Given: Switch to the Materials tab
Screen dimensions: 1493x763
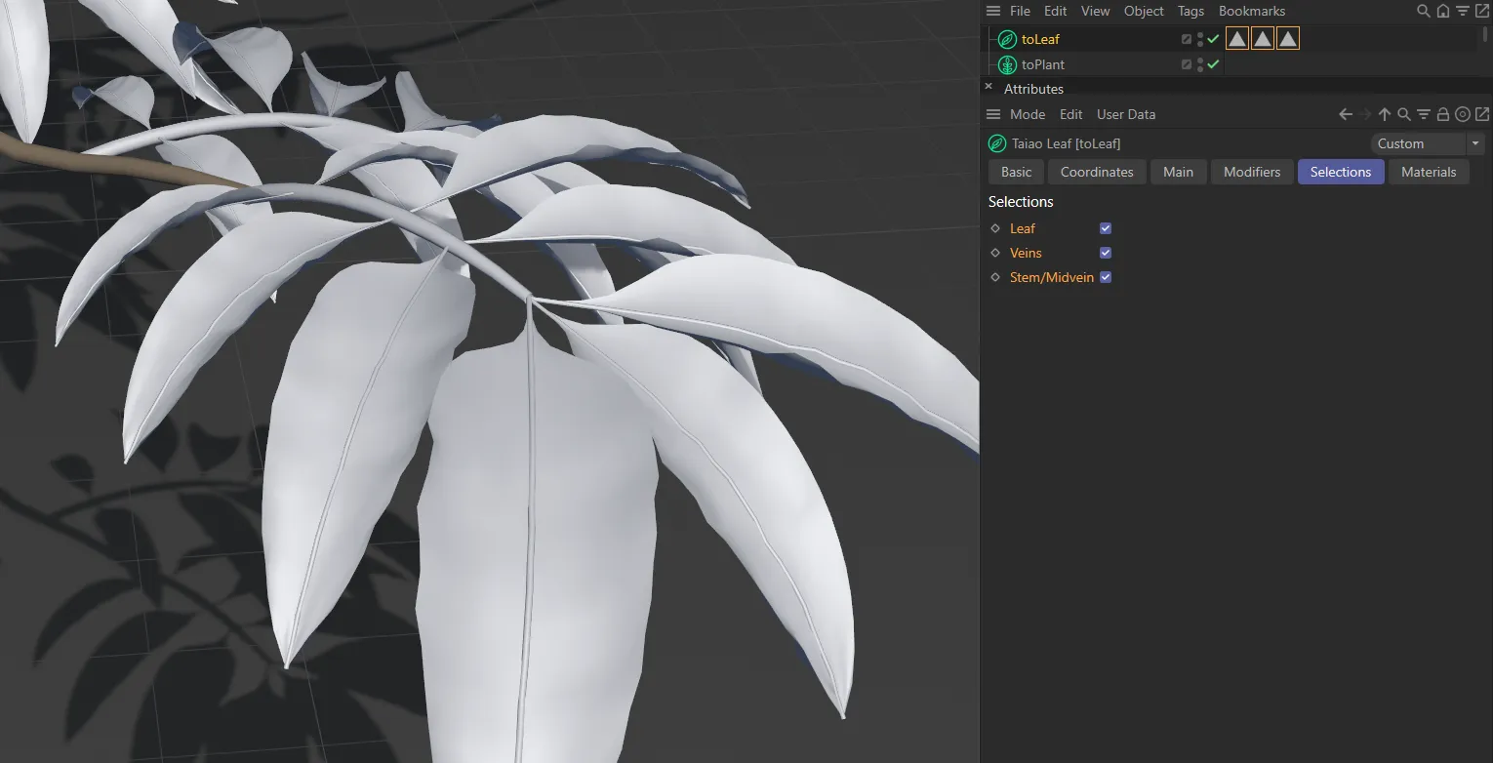Looking at the screenshot, I should tap(1429, 172).
